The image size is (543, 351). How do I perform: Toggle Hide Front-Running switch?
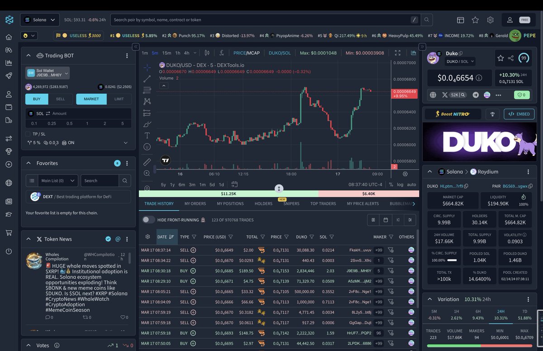[x=148, y=220]
